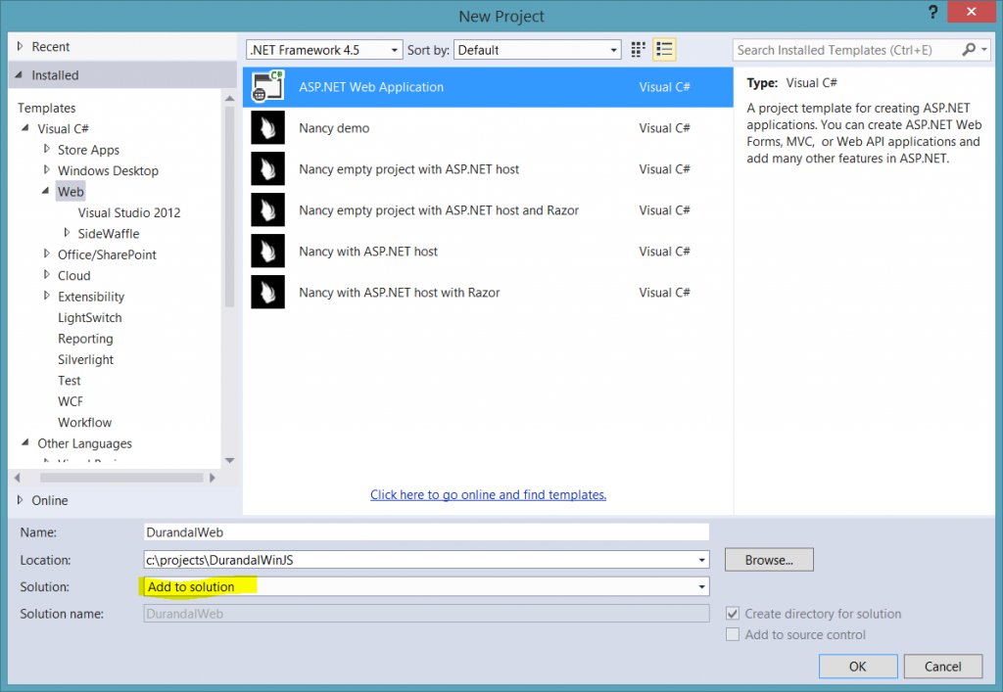Screen dimensions: 1003x692
Task: Click the Nancy empty project with Razor icon
Action: pyautogui.click(x=267, y=209)
